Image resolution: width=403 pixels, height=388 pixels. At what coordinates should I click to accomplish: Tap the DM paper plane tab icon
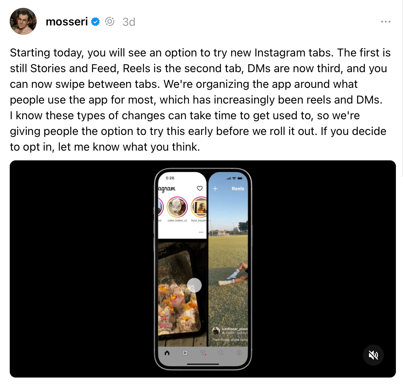[x=203, y=353]
